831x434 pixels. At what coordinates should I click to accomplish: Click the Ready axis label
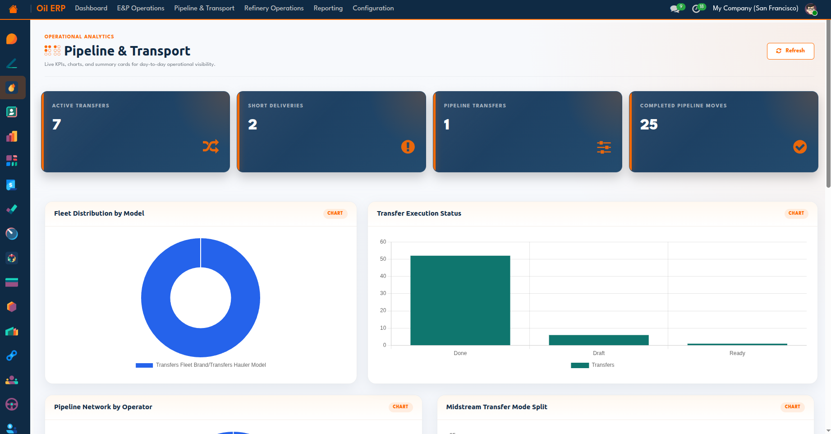[x=737, y=353]
